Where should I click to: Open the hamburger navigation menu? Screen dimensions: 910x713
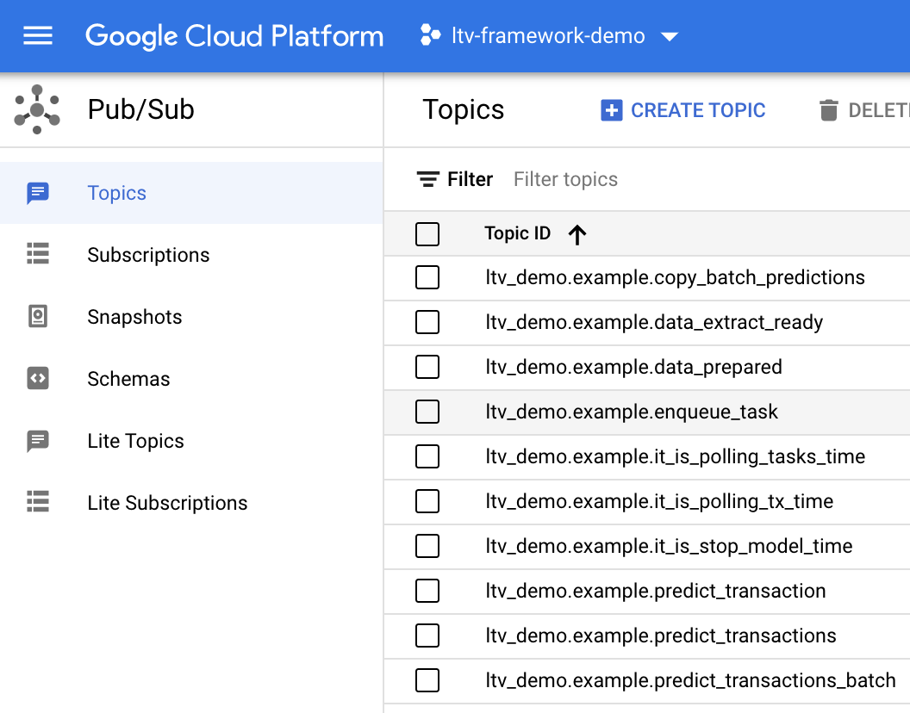38,36
